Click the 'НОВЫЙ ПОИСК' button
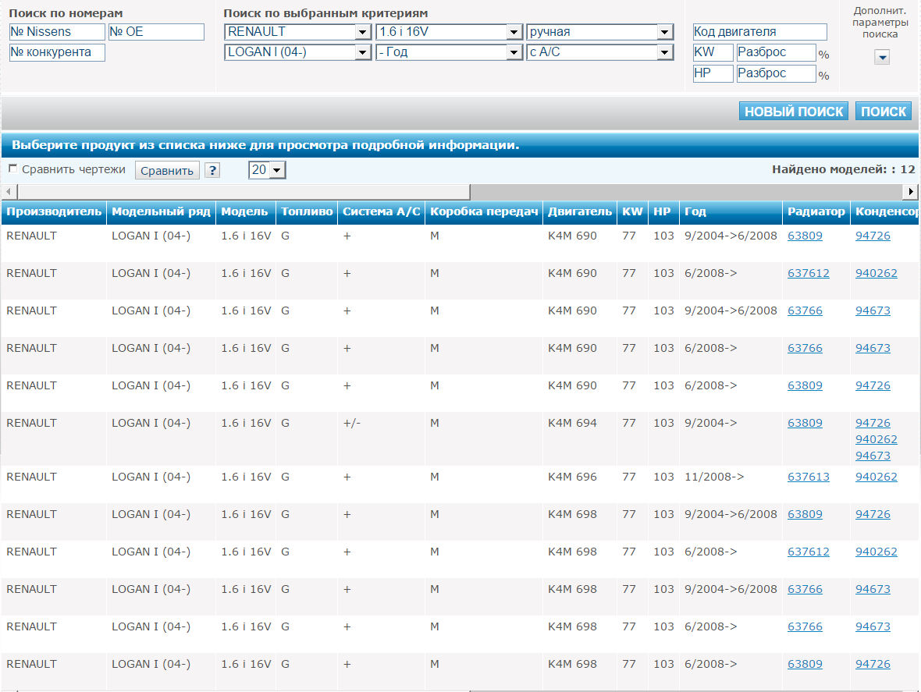921x692 pixels. coord(794,112)
